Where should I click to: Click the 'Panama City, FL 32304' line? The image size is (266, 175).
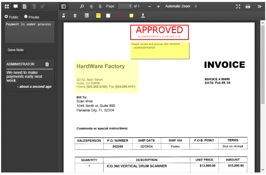95,110
